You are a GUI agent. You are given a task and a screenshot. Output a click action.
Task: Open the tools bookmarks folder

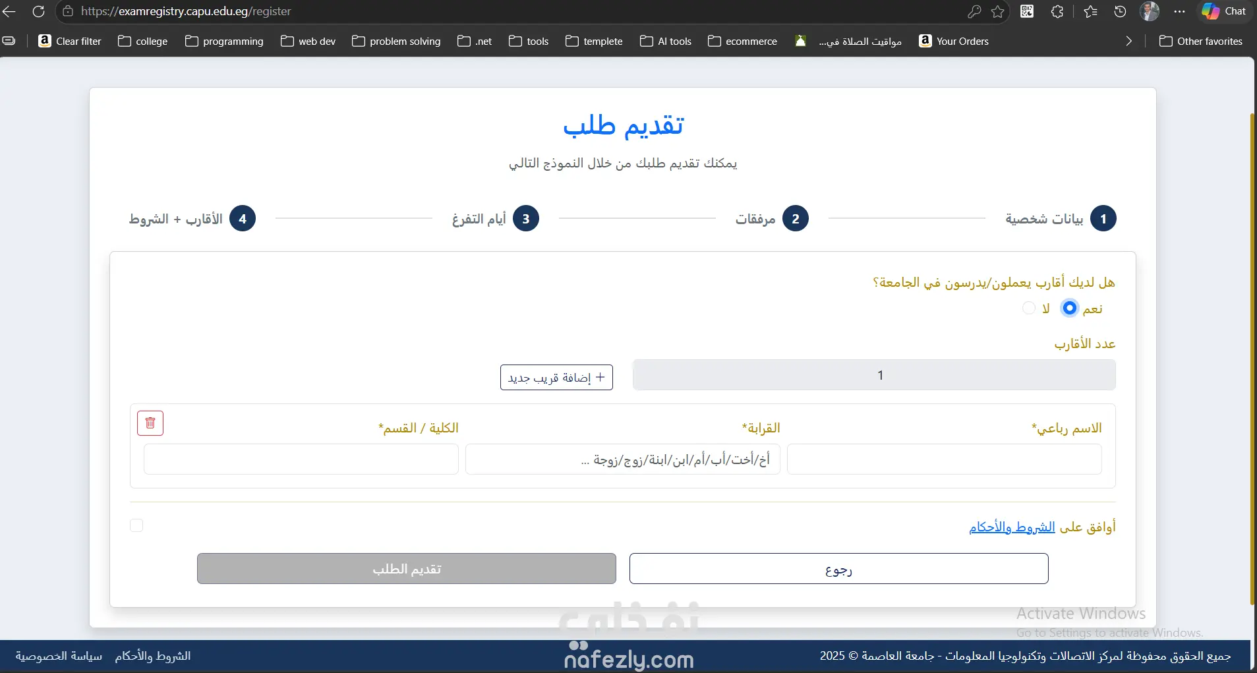click(x=529, y=41)
